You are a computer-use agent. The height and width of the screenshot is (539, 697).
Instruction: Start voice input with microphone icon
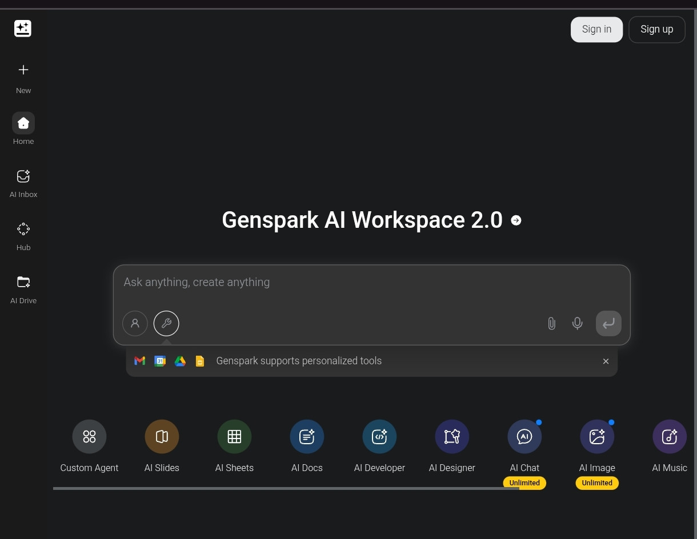578,324
